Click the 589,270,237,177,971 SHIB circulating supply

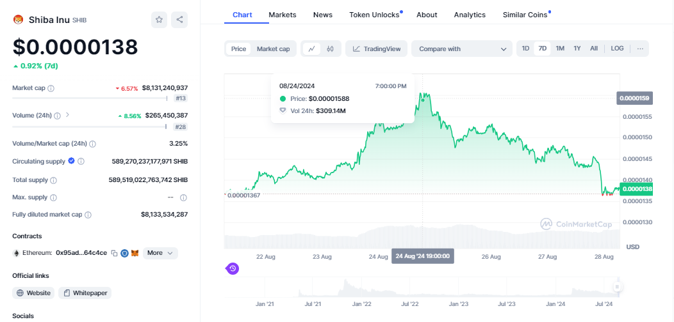149,162
